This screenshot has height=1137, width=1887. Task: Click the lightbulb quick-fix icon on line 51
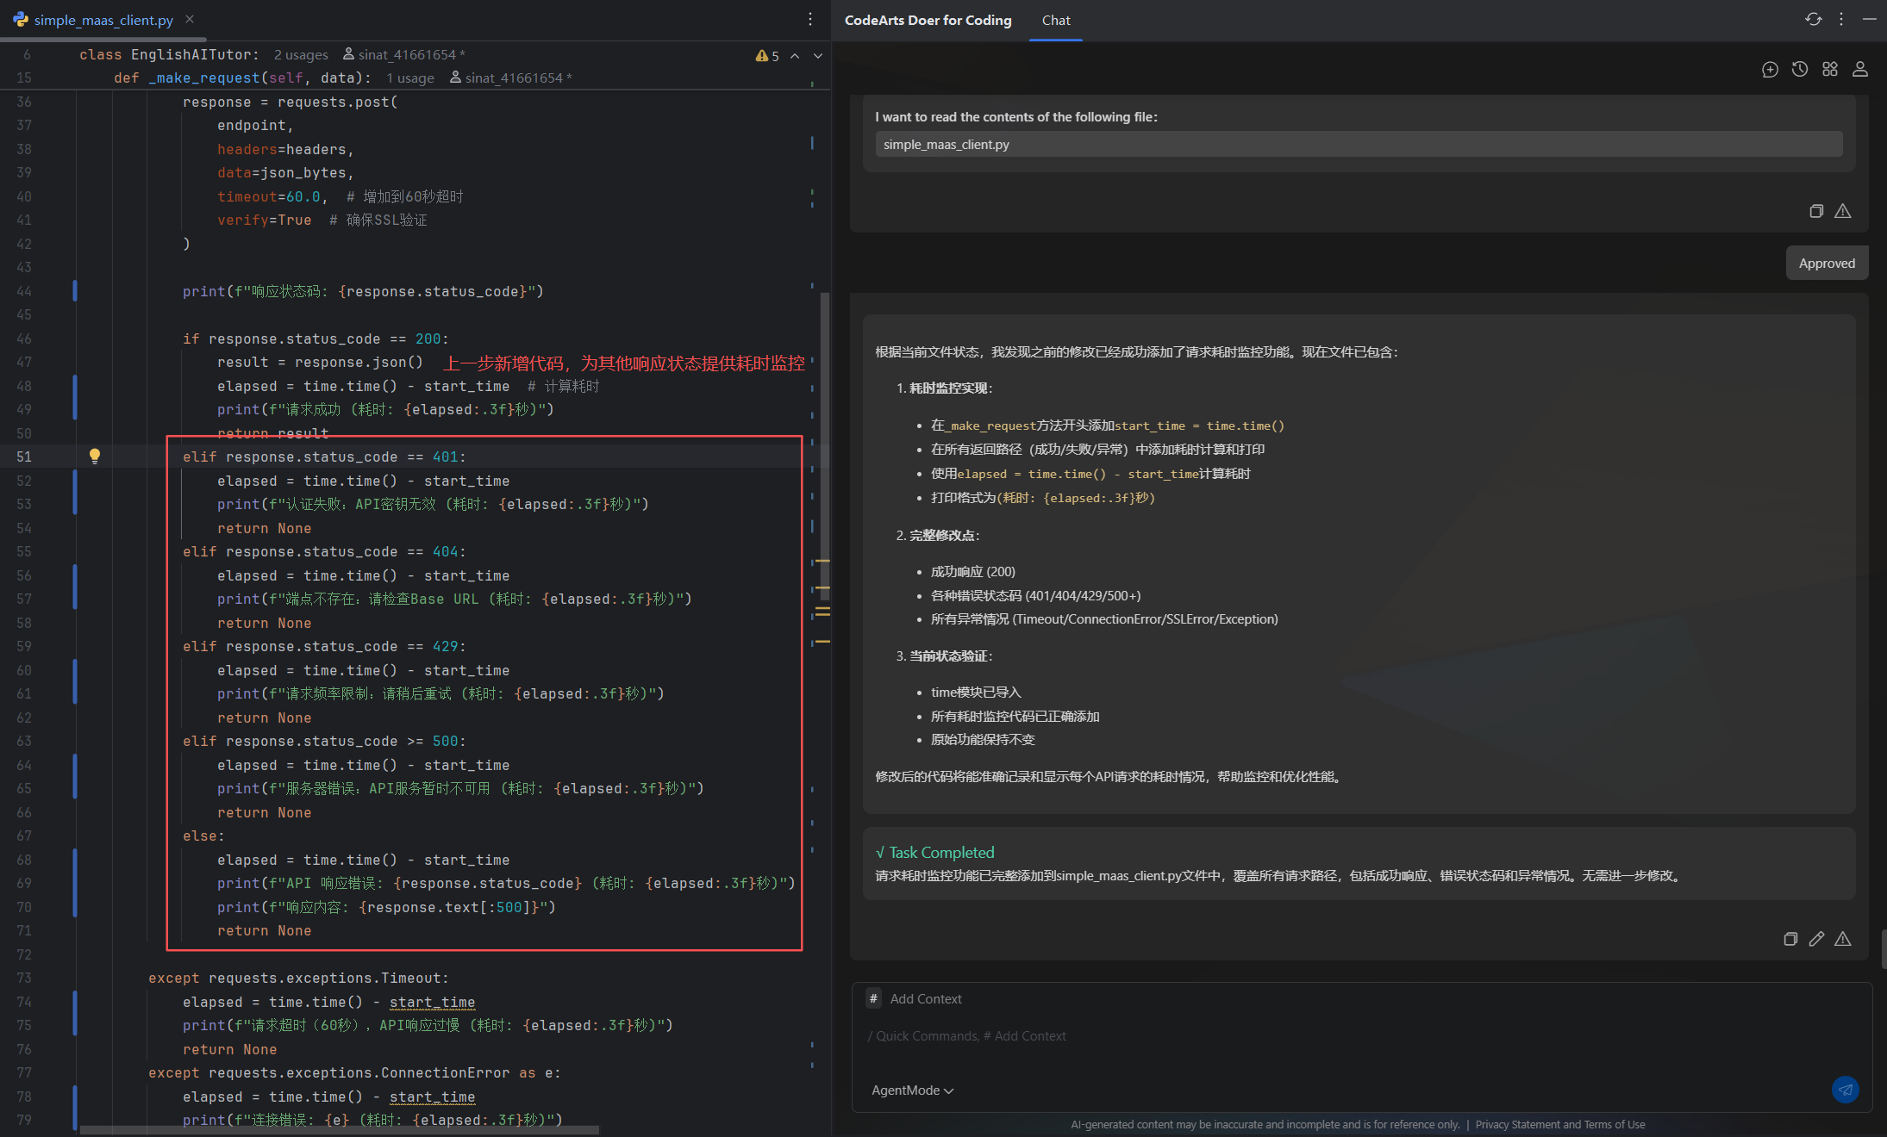(95, 457)
